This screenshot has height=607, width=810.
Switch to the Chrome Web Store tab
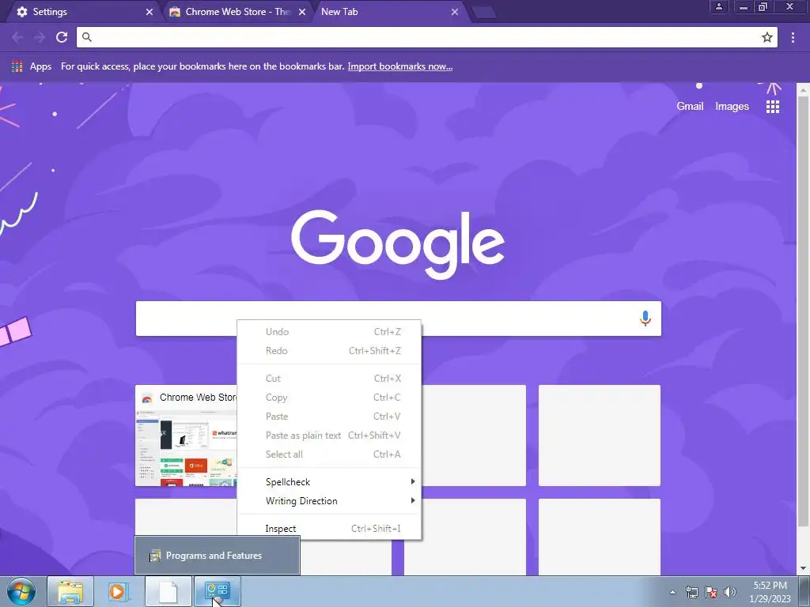tap(237, 12)
